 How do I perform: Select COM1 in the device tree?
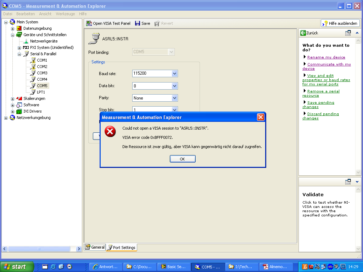(42, 60)
